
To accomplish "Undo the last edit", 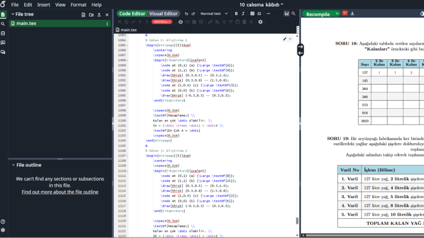I will [187, 13].
